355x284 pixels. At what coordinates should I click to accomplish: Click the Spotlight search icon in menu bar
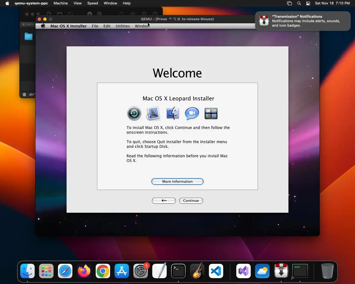coord(299,3)
